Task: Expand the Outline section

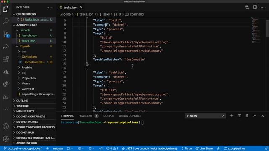Action: click(x=34, y=101)
